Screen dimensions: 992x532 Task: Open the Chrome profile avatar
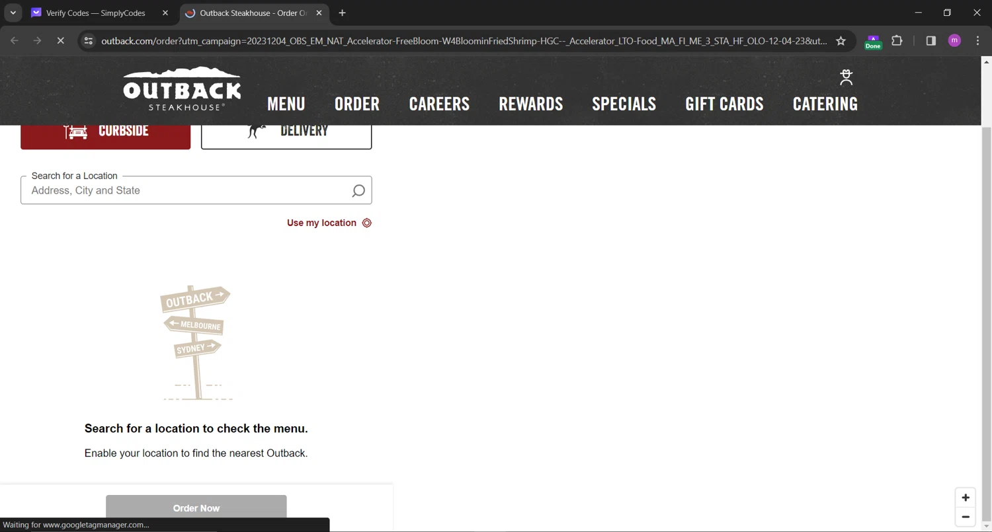pyautogui.click(x=954, y=41)
